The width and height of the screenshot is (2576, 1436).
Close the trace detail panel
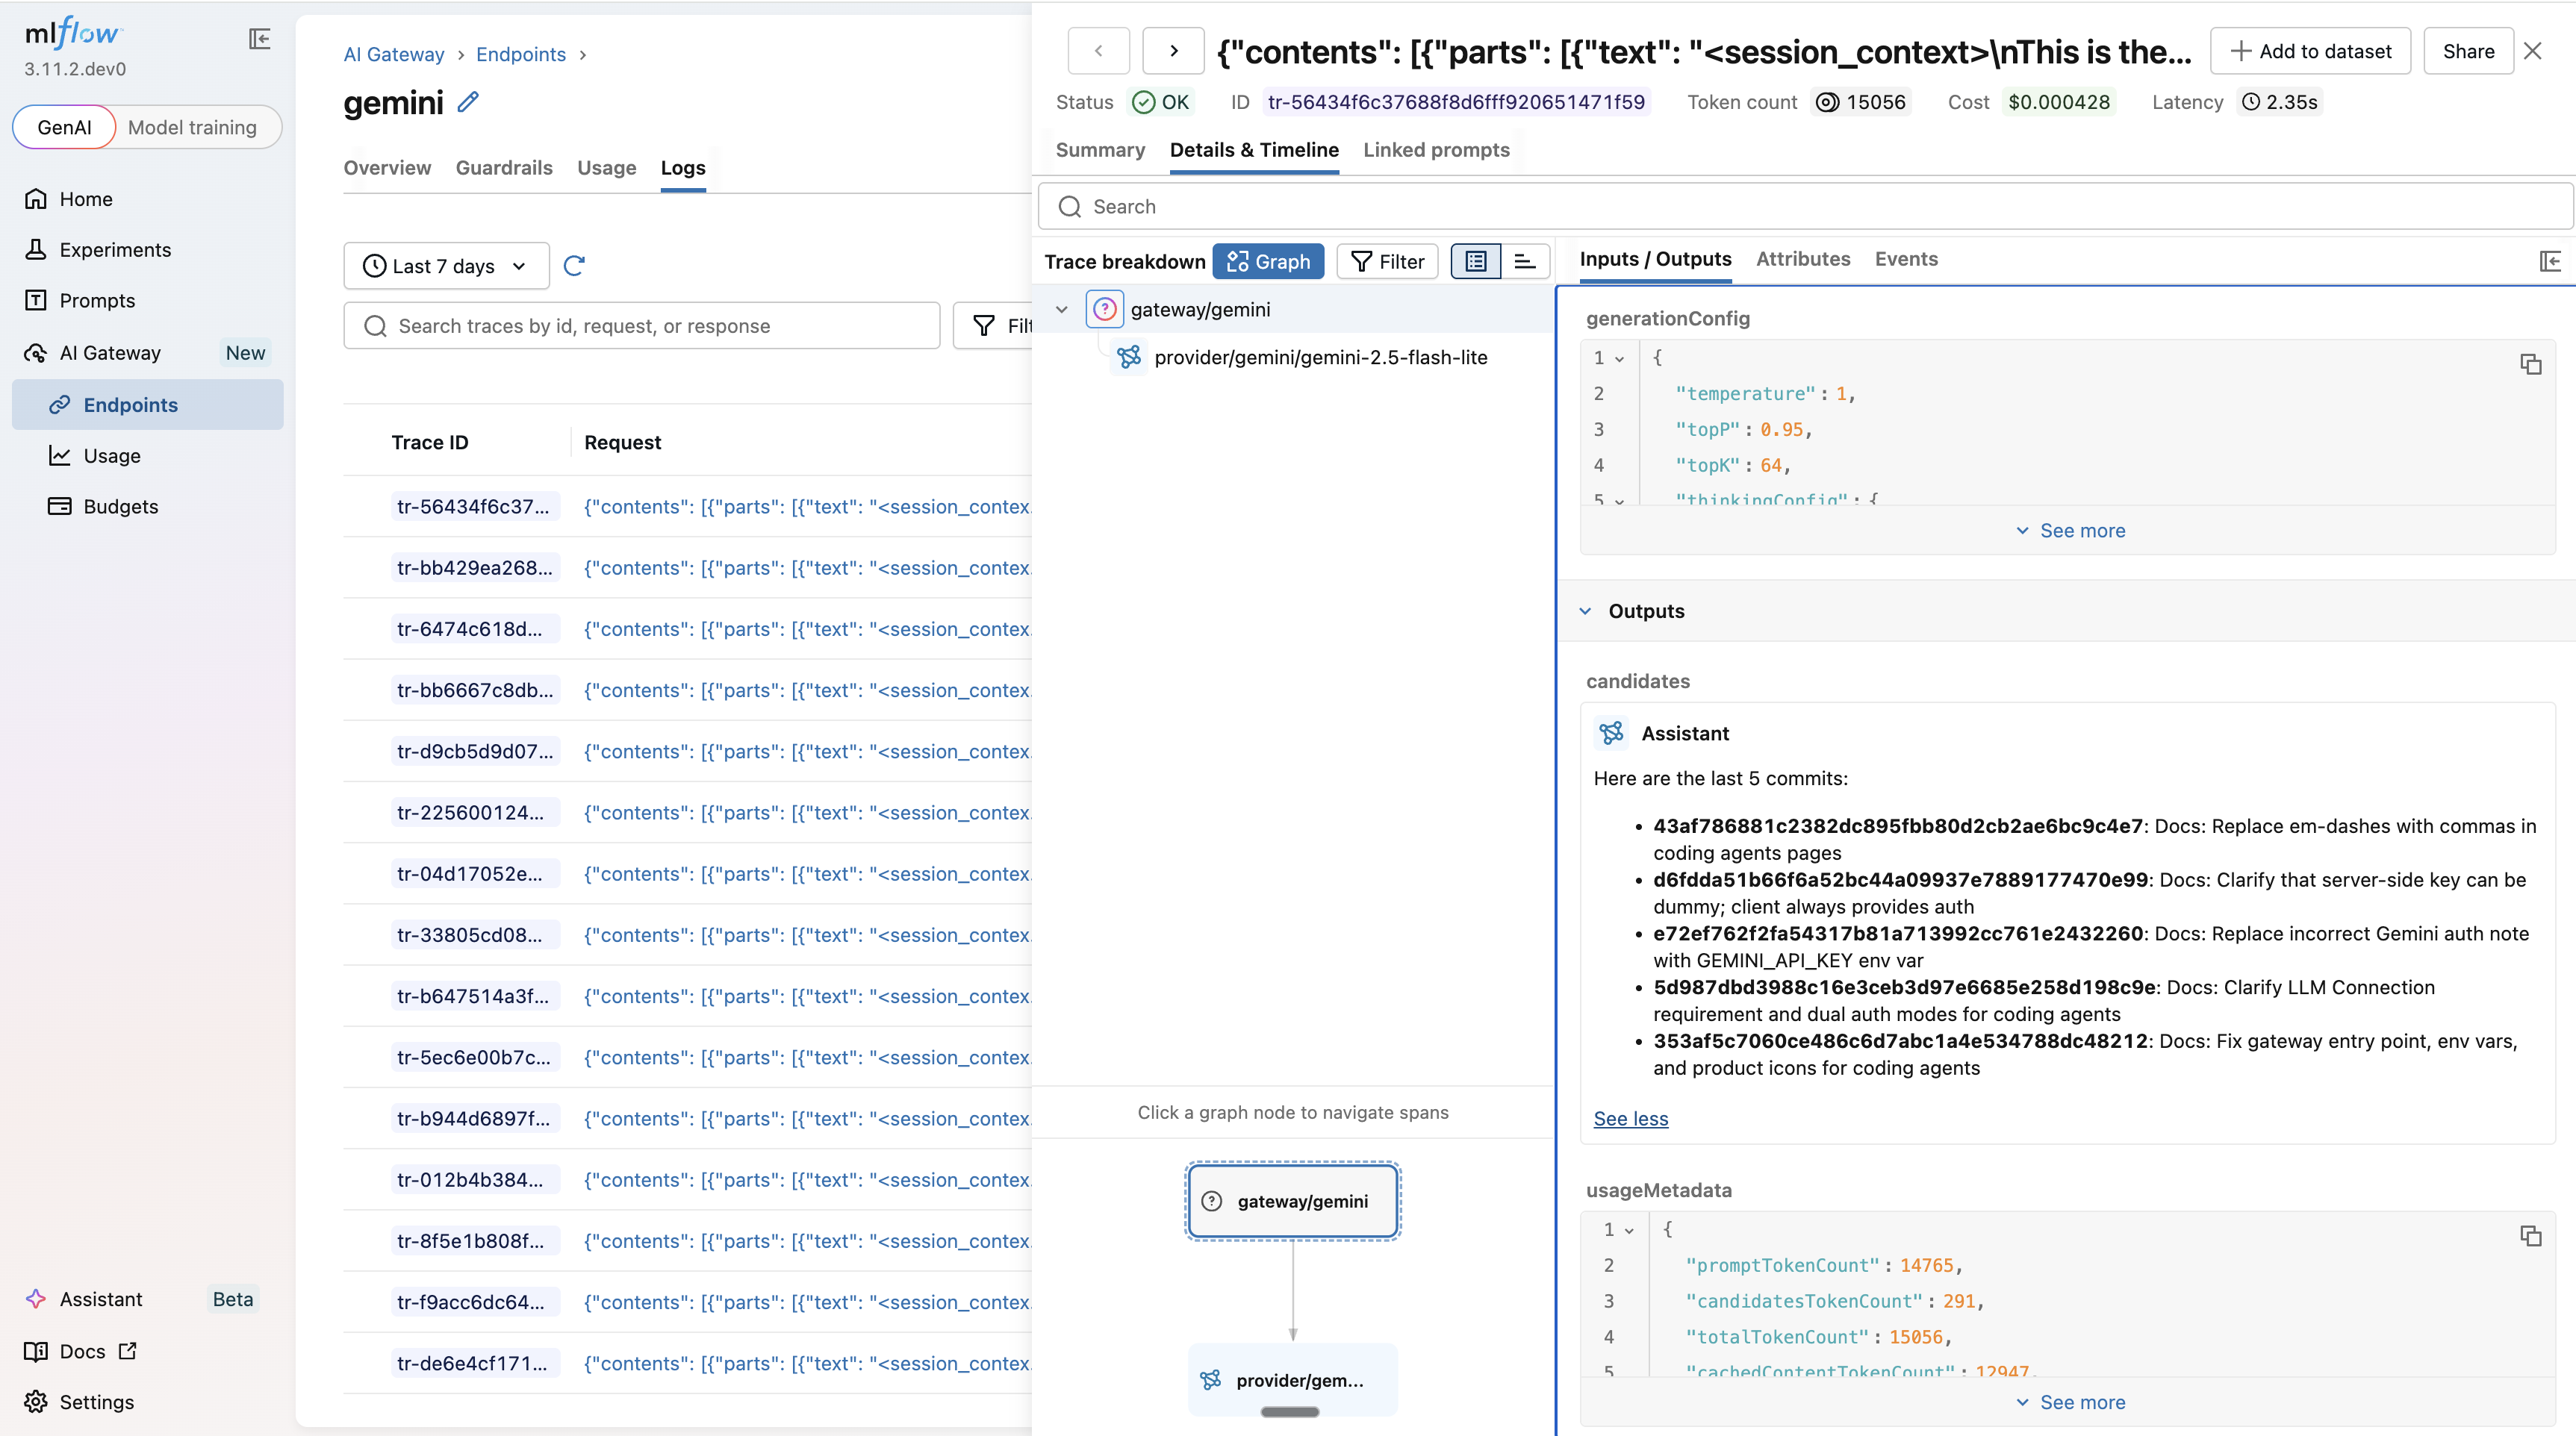pos(2532,51)
